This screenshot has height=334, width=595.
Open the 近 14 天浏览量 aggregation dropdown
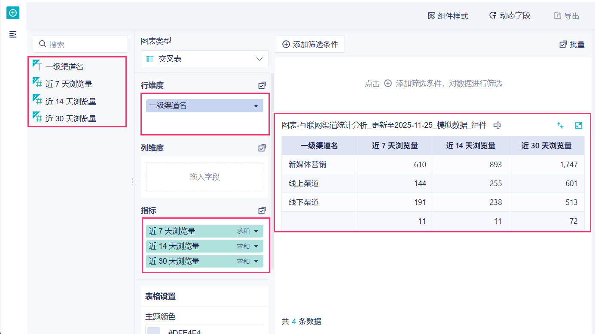point(256,246)
